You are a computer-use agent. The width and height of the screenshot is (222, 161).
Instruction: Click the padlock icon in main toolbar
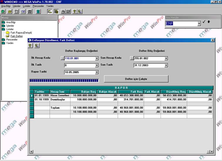click(x=62, y=11)
